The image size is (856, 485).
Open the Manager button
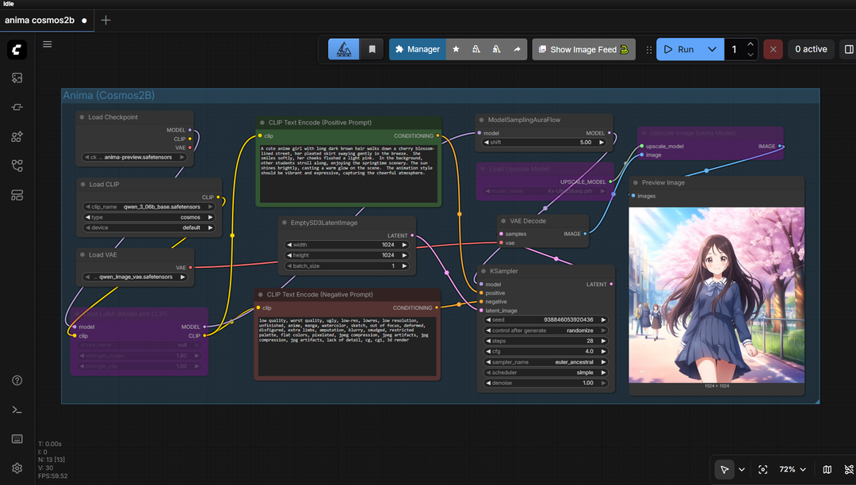tap(418, 49)
